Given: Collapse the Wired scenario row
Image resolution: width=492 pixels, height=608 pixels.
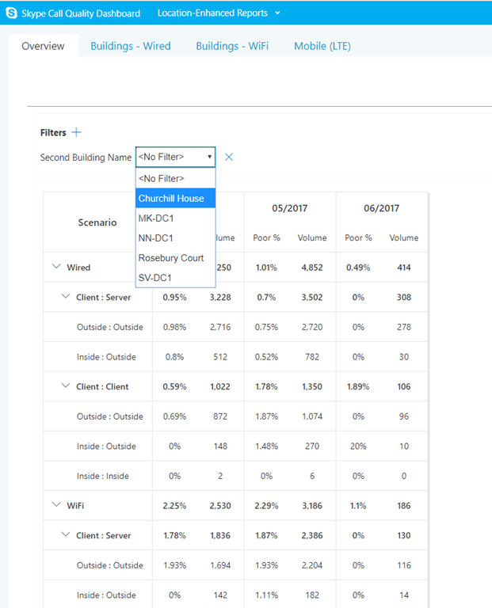Looking at the screenshot, I should (x=56, y=268).
